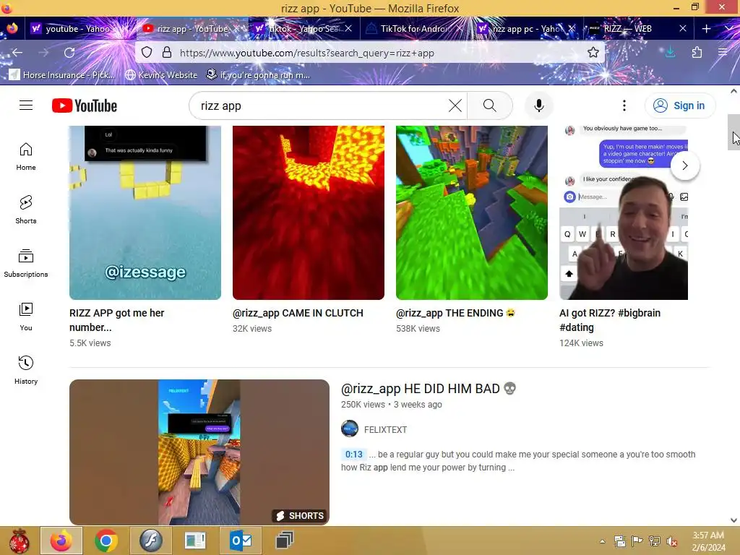
Task: Play the '@rizz_app THE ENDING' short thumbnail
Action: point(471,212)
